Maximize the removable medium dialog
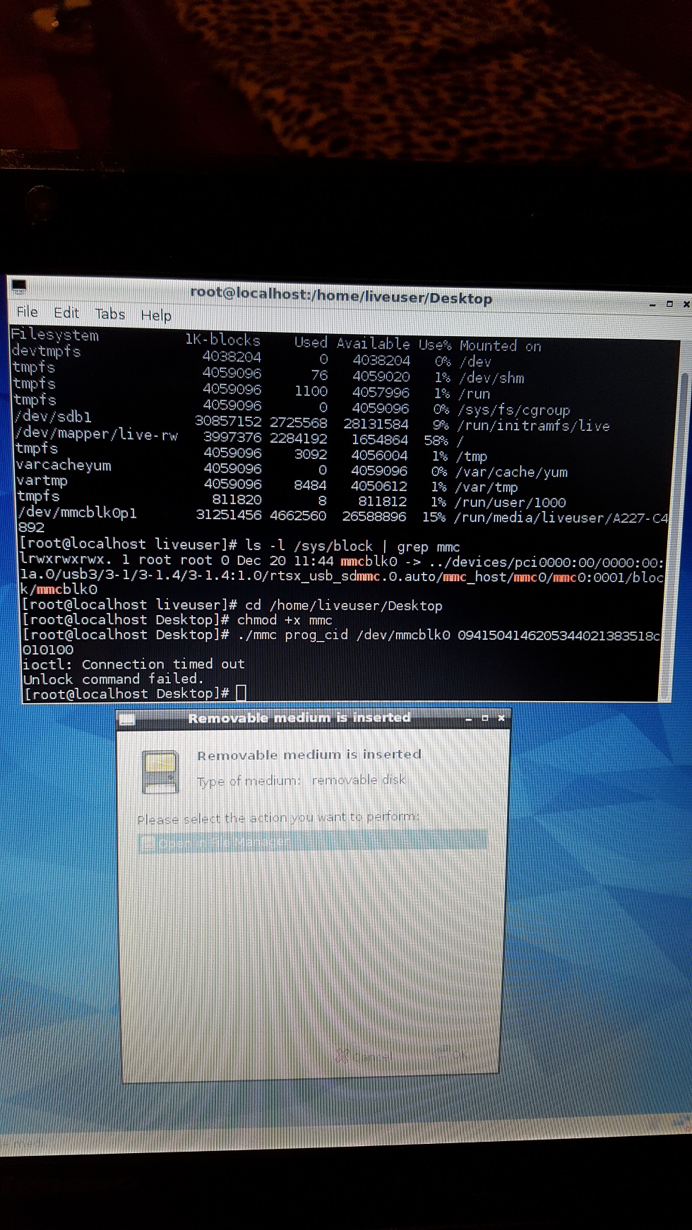This screenshot has width=692, height=1230. click(484, 718)
